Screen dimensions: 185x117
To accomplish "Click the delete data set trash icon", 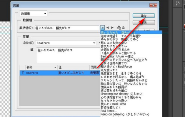I will 123,28.
